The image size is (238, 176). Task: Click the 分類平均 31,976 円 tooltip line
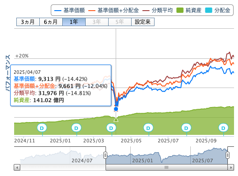pos(52,93)
